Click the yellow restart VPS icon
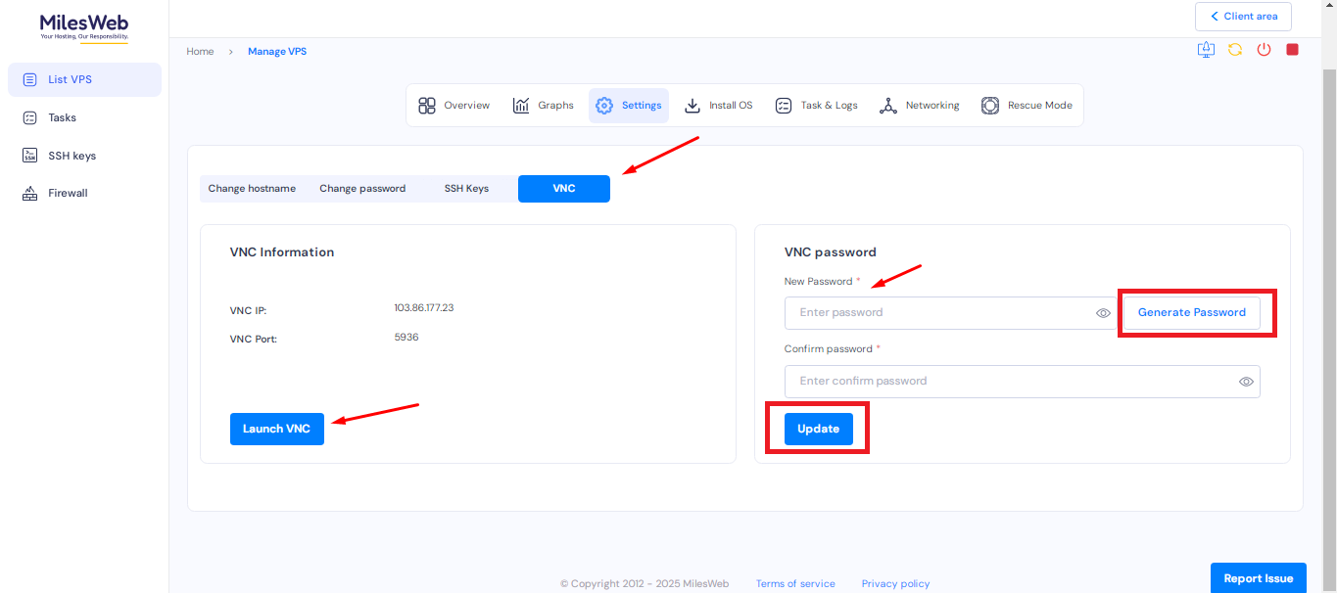Viewport: 1337px width, 593px height. tap(1235, 50)
